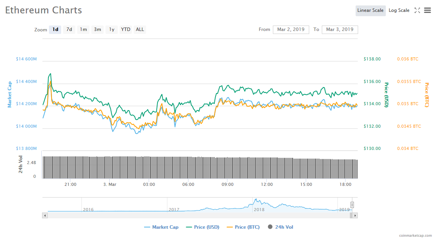Toggle fullscreen chart view icon
438x244 pixels.
(x=417, y=10)
